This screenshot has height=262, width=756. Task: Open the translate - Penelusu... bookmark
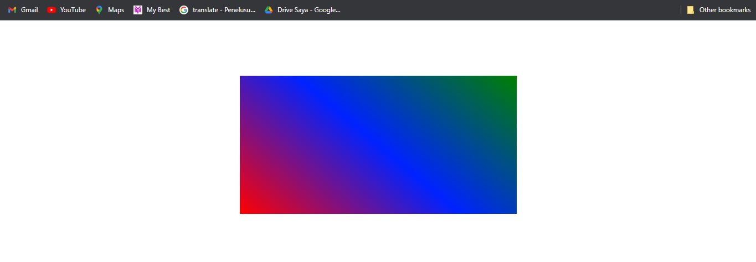tap(218, 10)
